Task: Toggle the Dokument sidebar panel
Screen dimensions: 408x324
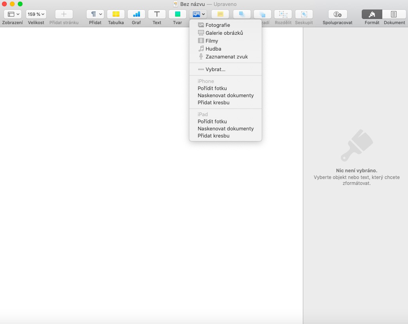Action: coord(394,14)
